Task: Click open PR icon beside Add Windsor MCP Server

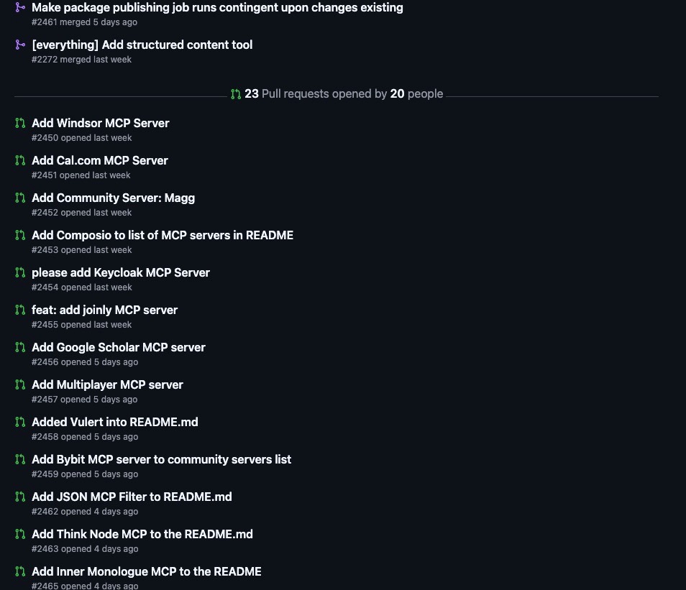Action: [20, 124]
